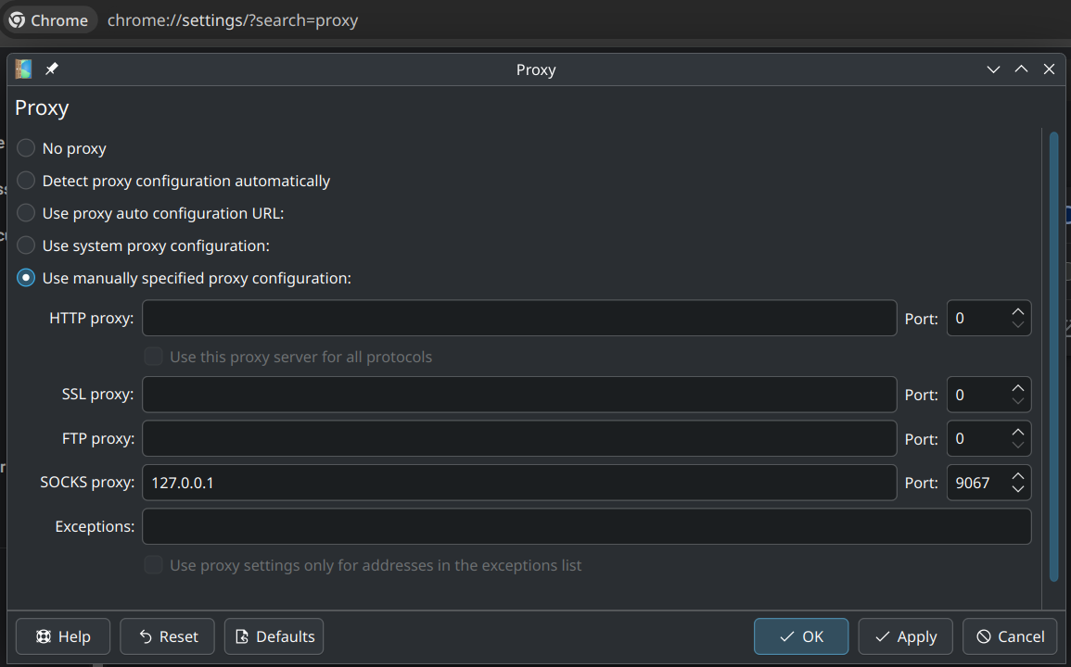Click the Proxy window application icon
Viewport: 1071px width, 667px height.
coord(24,69)
